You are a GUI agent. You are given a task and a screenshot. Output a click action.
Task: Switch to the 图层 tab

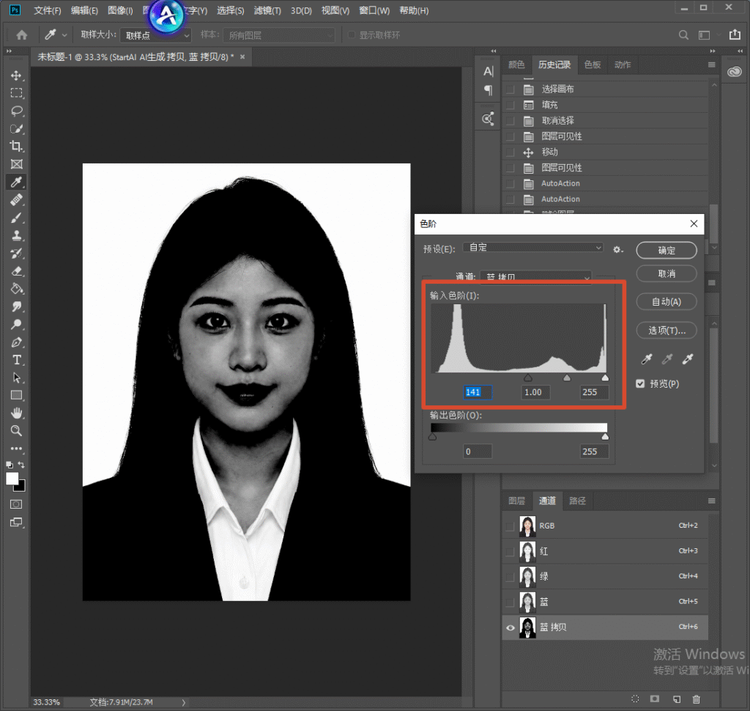tap(516, 501)
